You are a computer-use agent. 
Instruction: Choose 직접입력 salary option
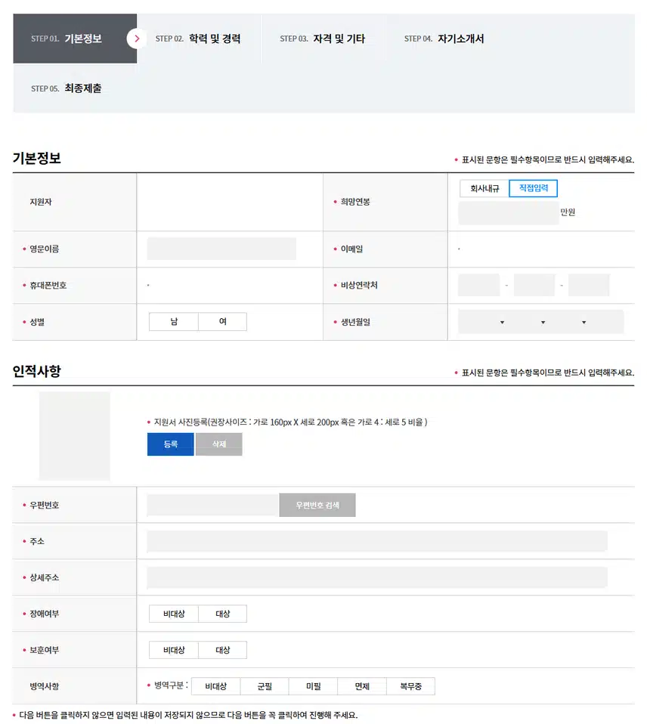(x=534, y=188)
